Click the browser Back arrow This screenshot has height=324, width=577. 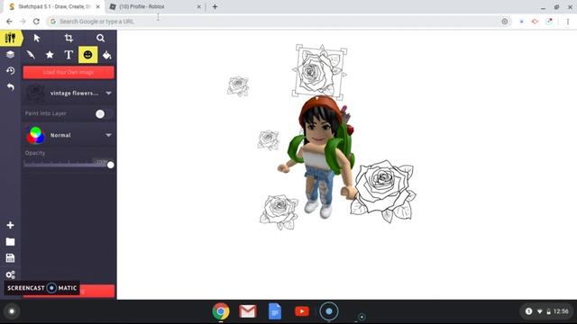coord(9,22)
